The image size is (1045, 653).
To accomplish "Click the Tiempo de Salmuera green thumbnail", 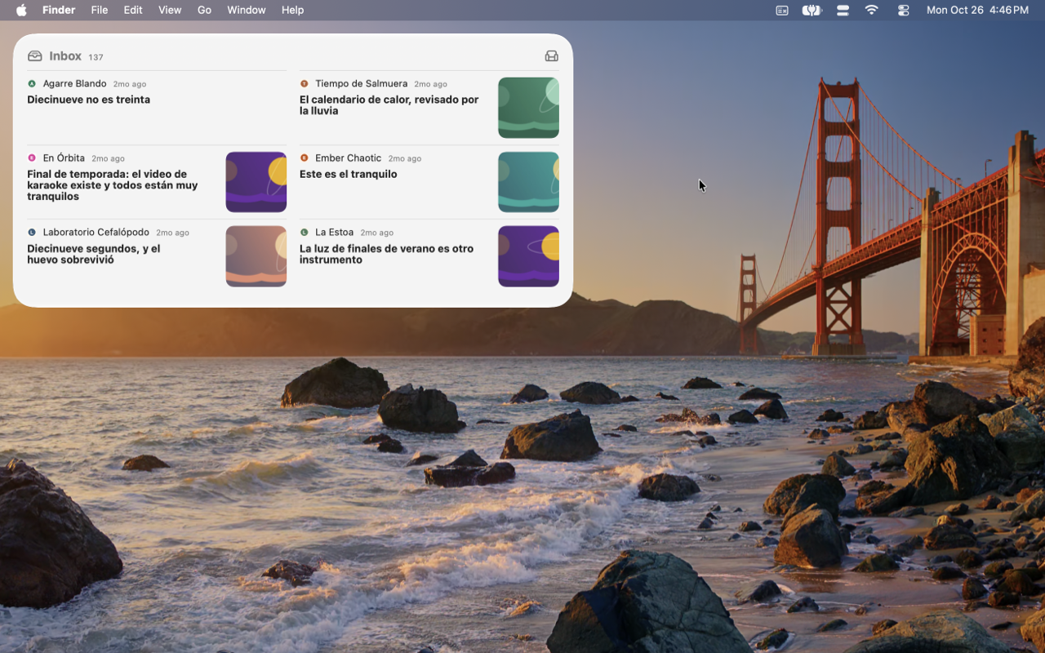I will [528, 108].
